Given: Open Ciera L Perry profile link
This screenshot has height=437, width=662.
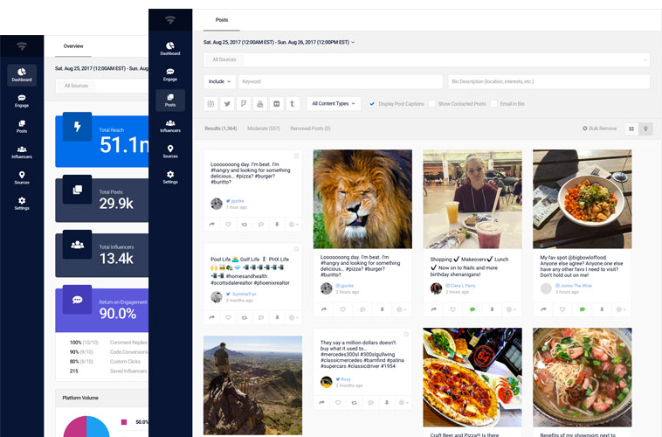Looking at the screenshot, I should click(463, 286).
